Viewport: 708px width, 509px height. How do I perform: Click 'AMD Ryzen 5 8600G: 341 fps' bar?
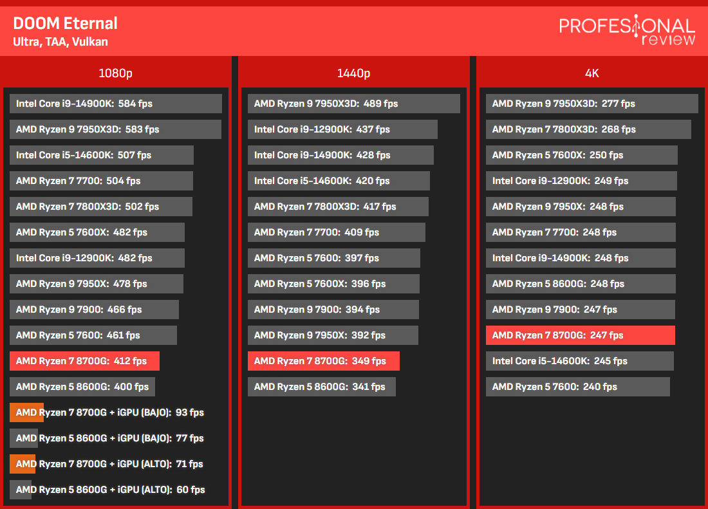click(322, 386)
